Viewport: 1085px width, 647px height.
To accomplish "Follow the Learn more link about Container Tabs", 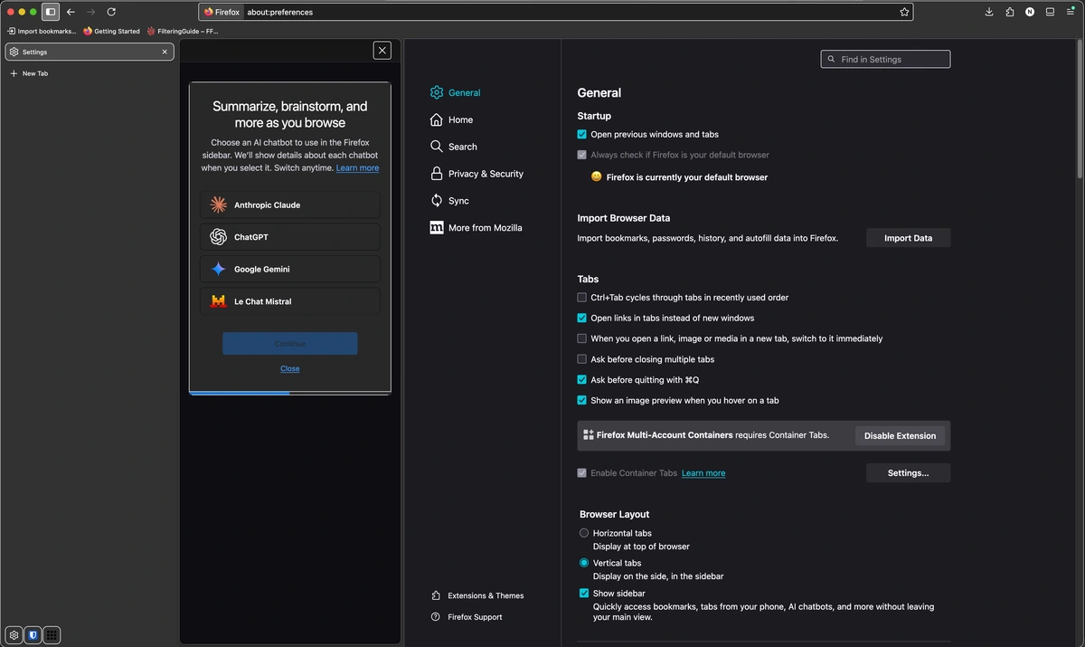I will click(703, 472).
